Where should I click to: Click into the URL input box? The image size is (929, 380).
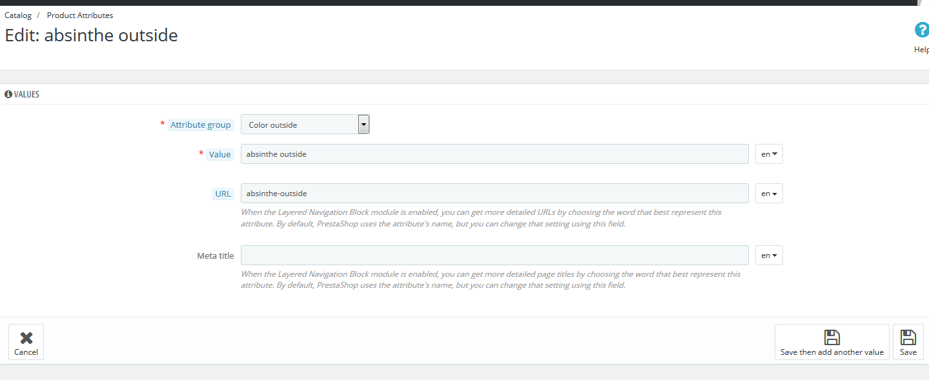494,194
